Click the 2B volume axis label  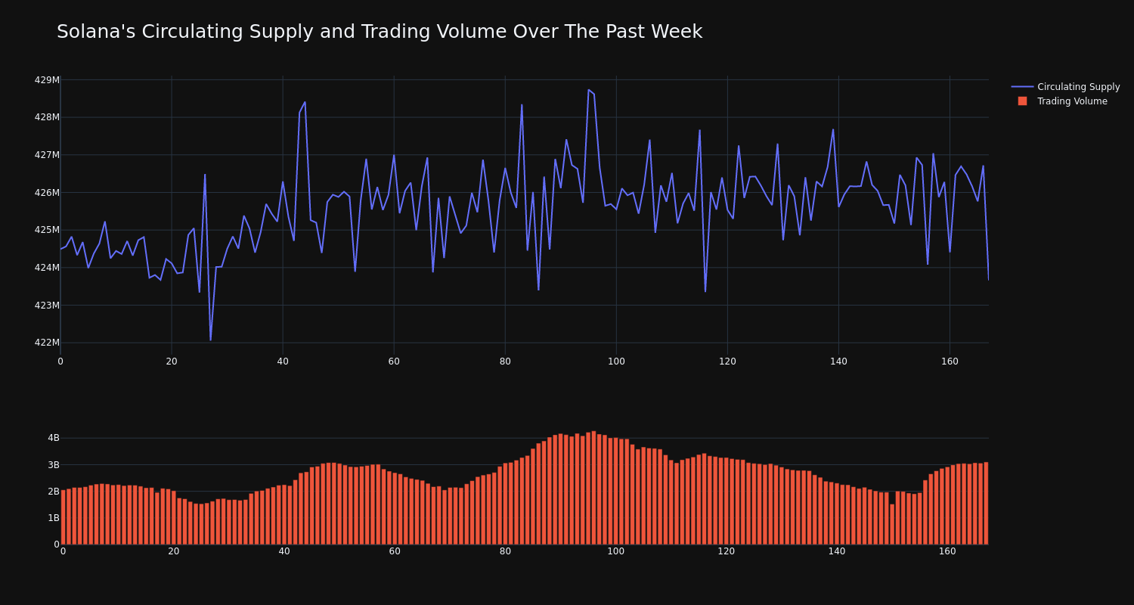[x=53, y=491]
